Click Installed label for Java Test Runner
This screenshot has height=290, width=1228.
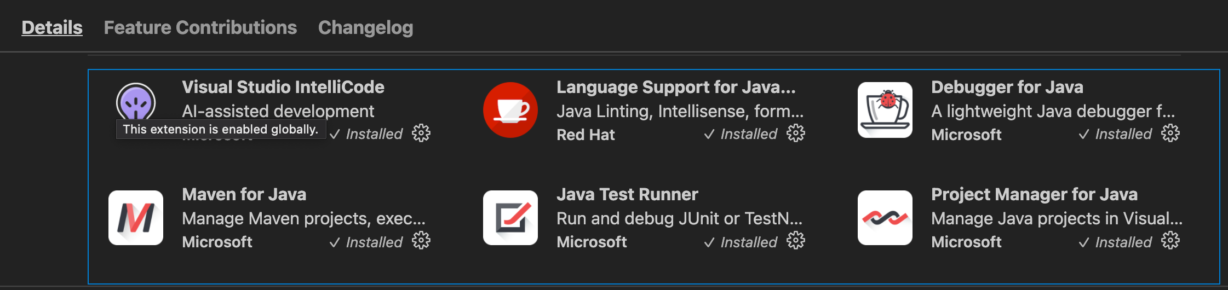[x=741, y=242]
